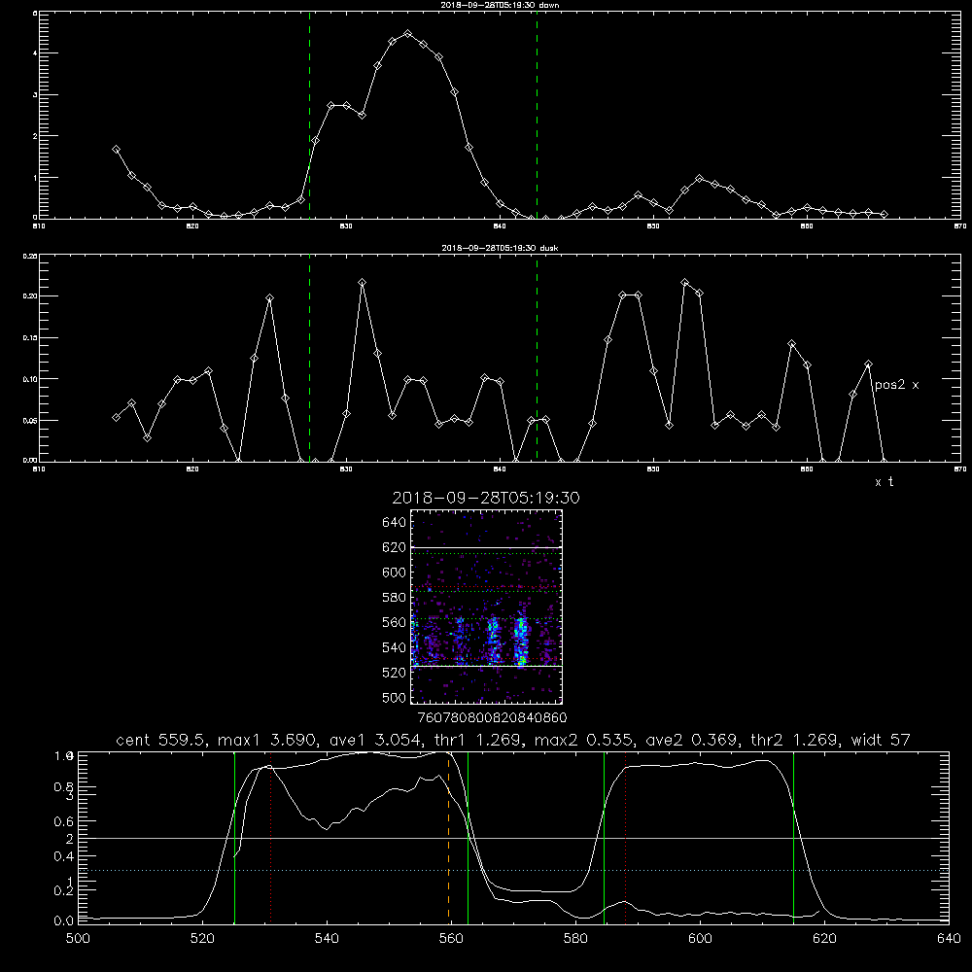Click the 640 y-axis label of the spectrogram

[395, 523]
